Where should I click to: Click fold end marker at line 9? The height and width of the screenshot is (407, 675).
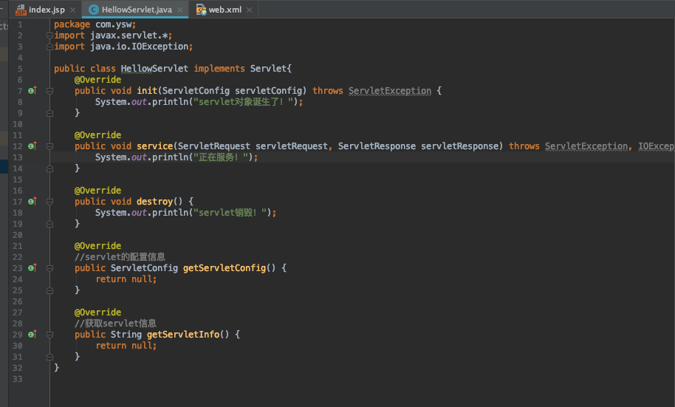[x=49, y=113]
